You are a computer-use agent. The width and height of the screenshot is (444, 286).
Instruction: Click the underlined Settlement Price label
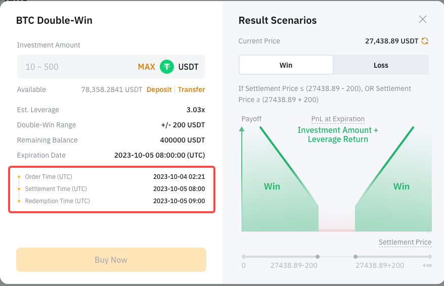[x=405, y=243]
